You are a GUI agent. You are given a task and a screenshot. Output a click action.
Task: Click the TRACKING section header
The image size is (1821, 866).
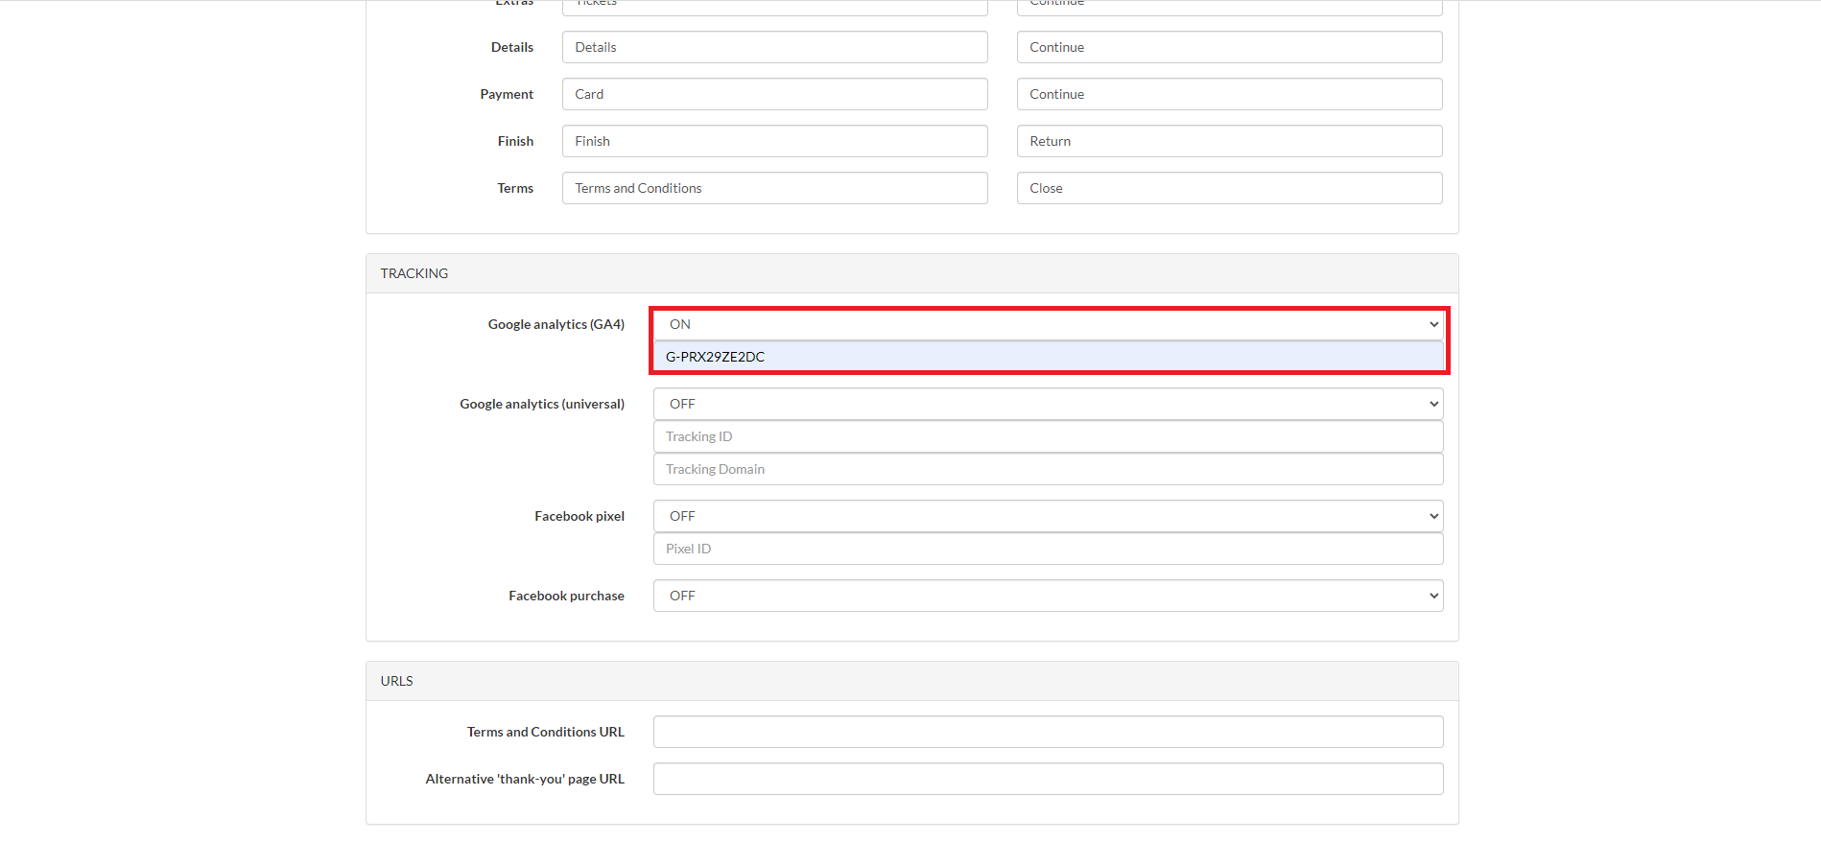click(x=911, y=273)
